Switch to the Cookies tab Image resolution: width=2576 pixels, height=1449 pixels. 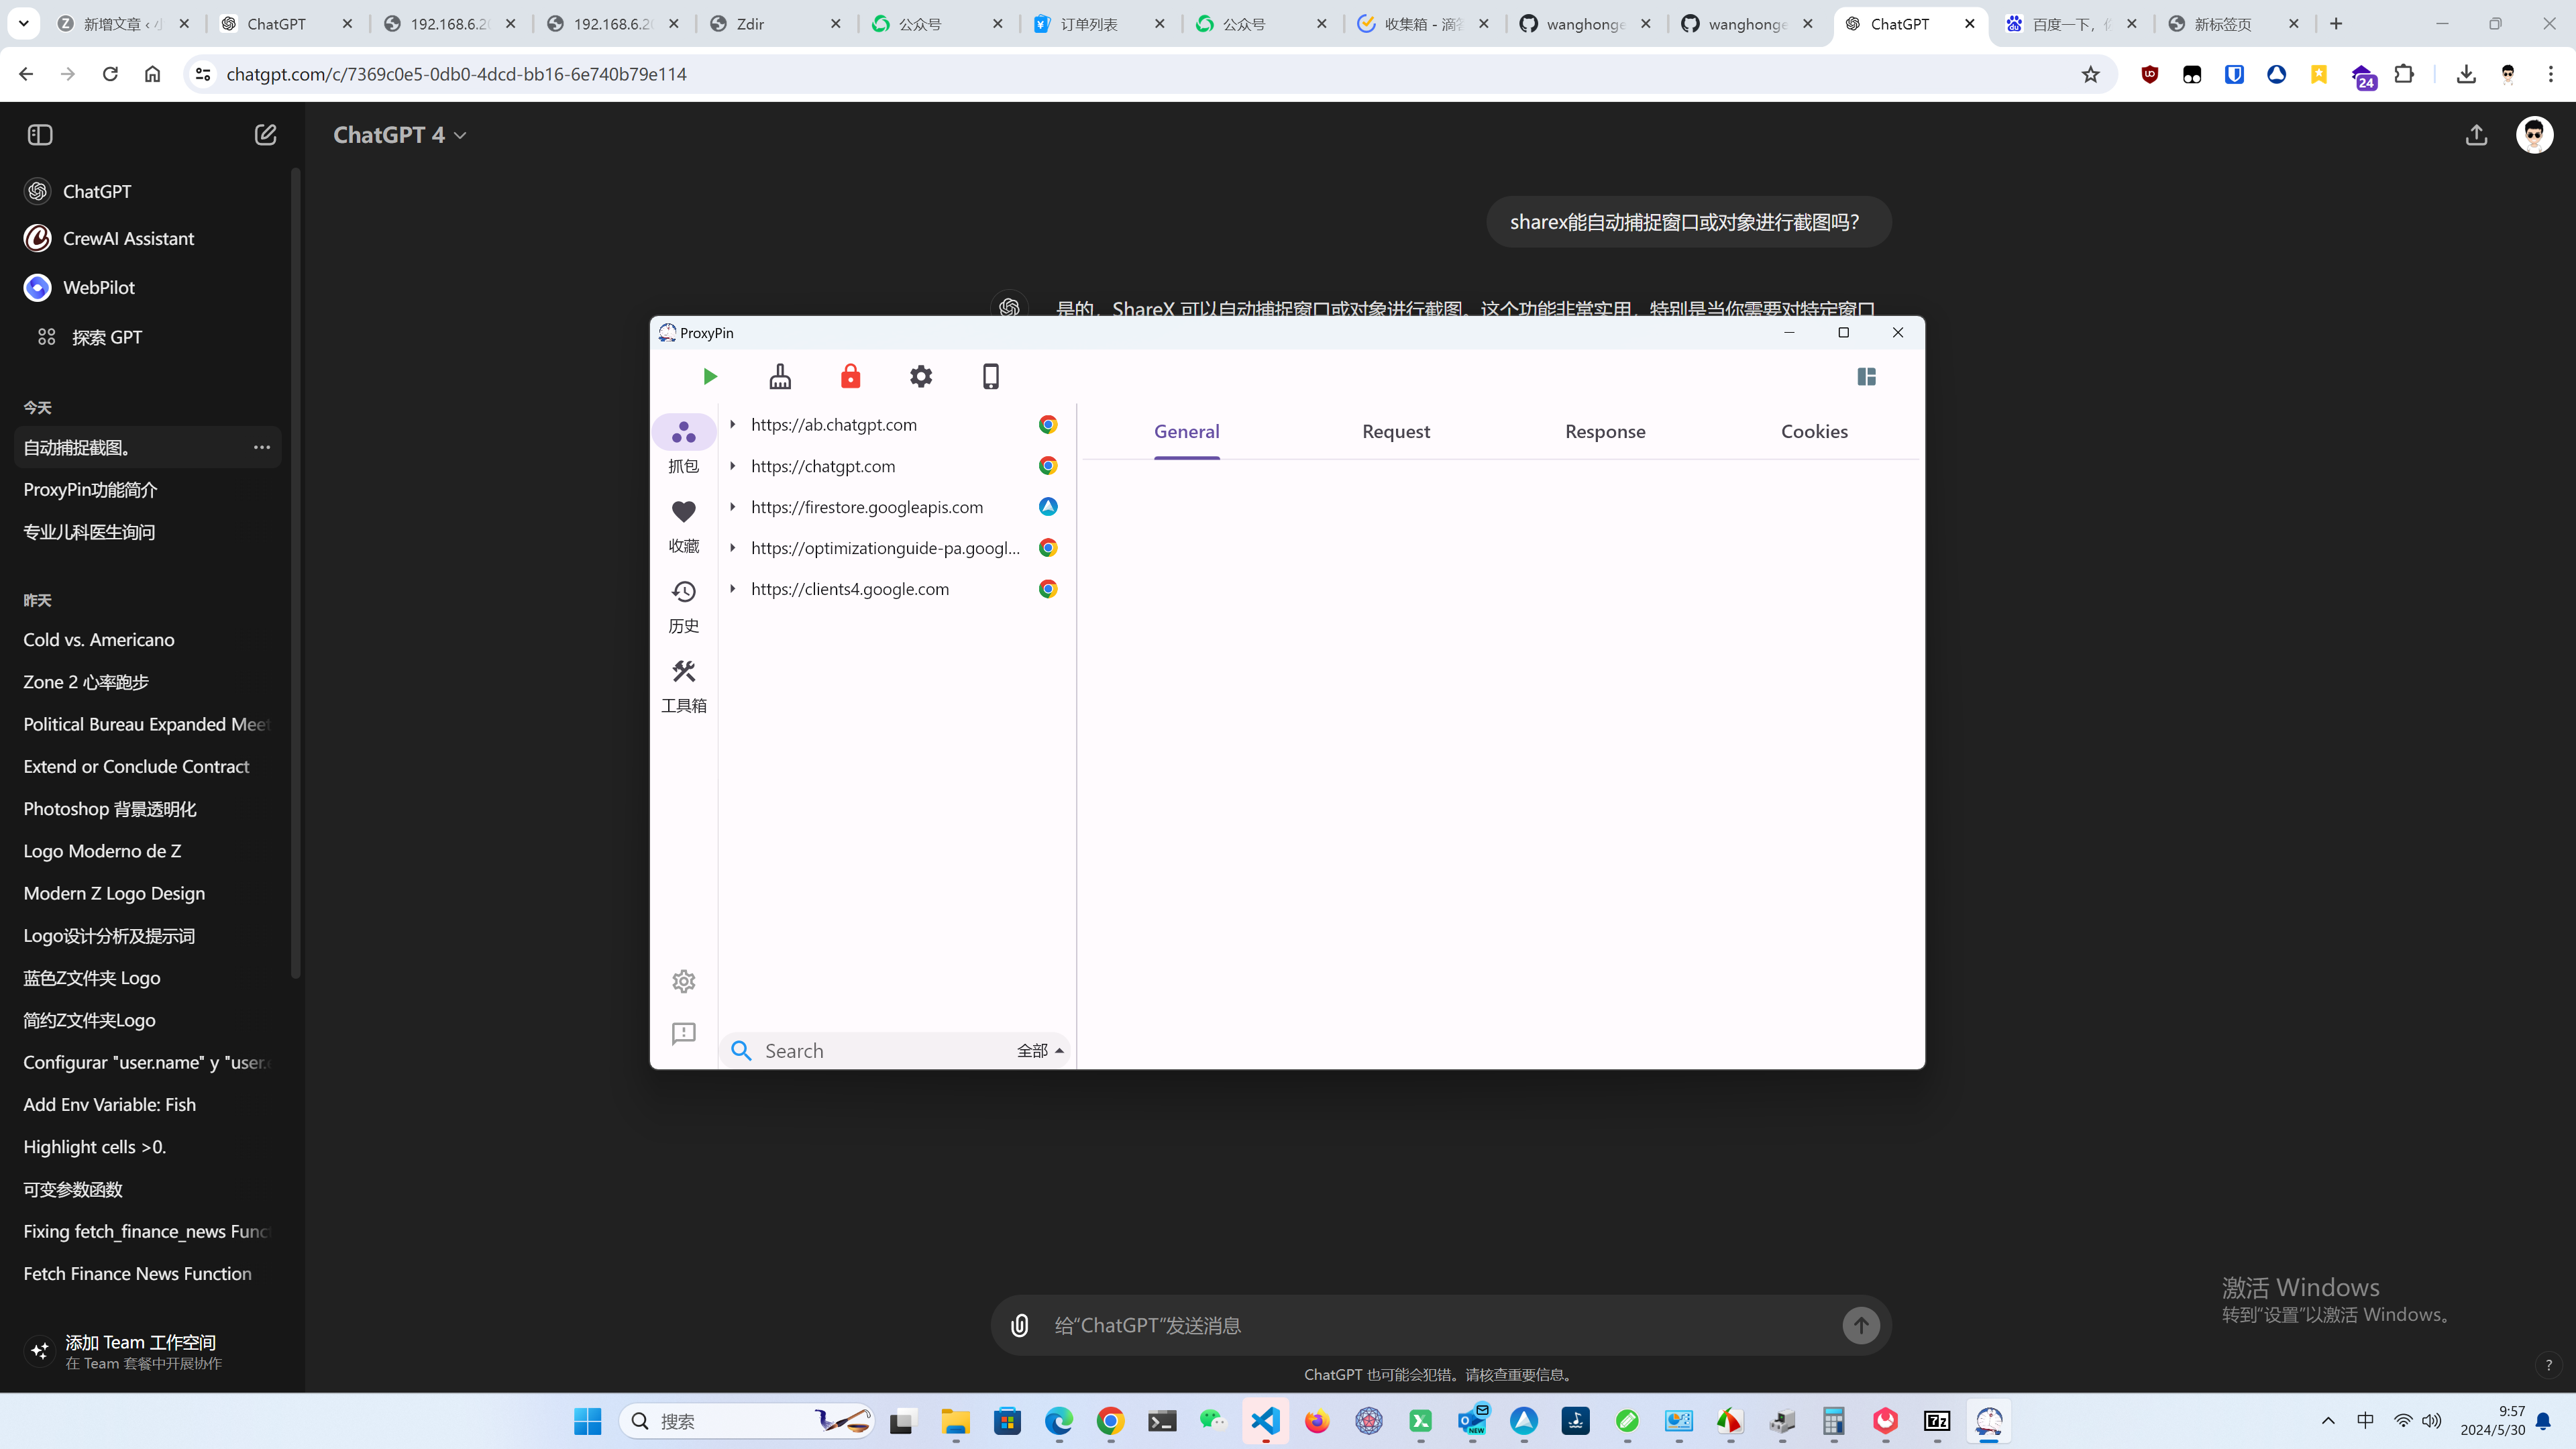(x=1814, y=432)
